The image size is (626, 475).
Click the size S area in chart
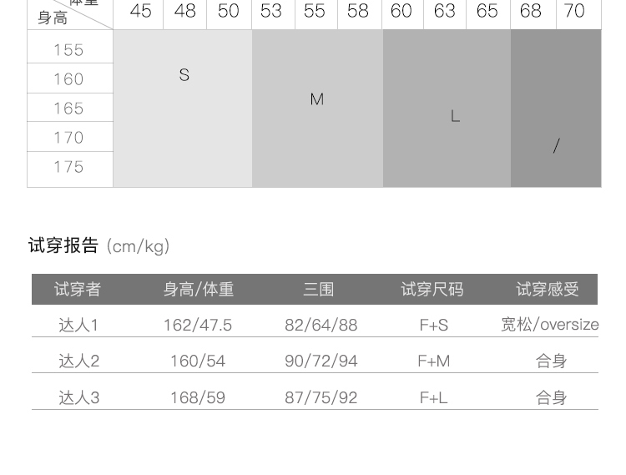pos(184,76)
